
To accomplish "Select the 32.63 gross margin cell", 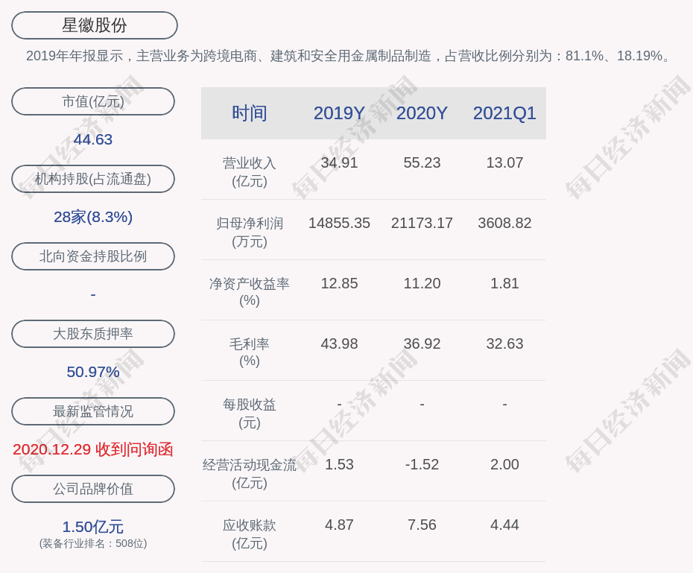I will (x=504, y=344).
